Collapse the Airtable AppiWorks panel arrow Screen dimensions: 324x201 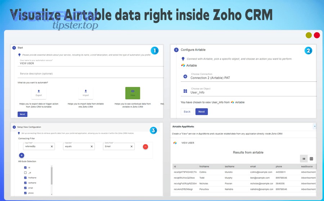315,126
